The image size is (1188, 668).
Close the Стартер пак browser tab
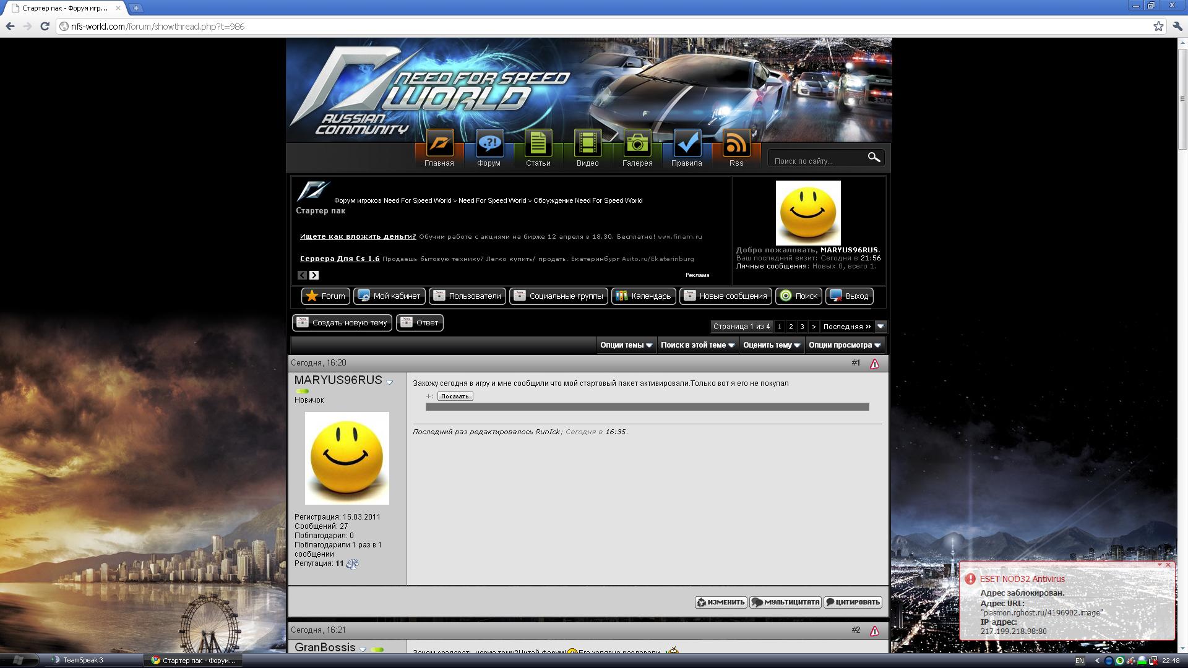pos(118,8)
